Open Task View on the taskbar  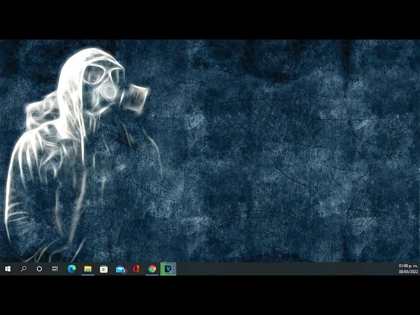pos(55,268)
